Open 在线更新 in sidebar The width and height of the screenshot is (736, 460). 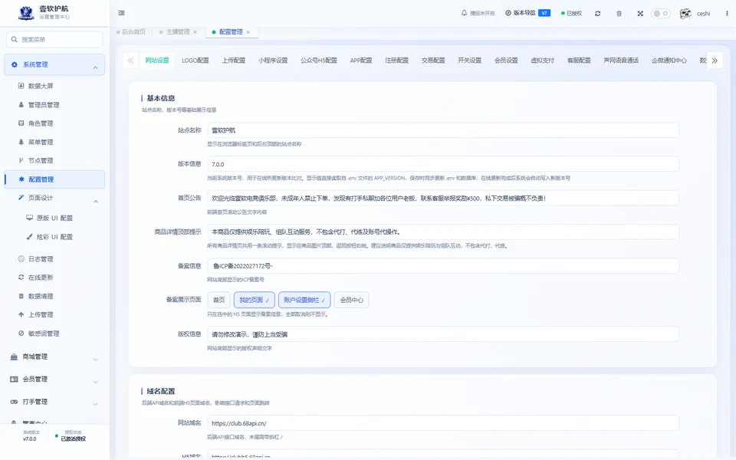pyautogui.click(x=41, y=278)
